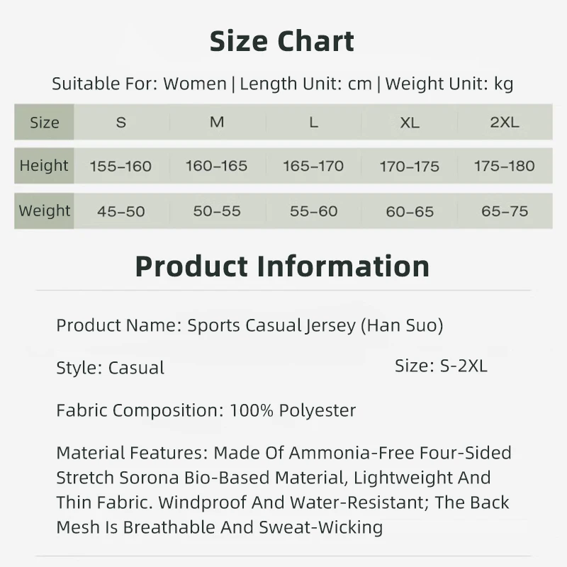567x567 pixels.
Task: Click the Size: S-2XL text
Action: tap(441, 366)
